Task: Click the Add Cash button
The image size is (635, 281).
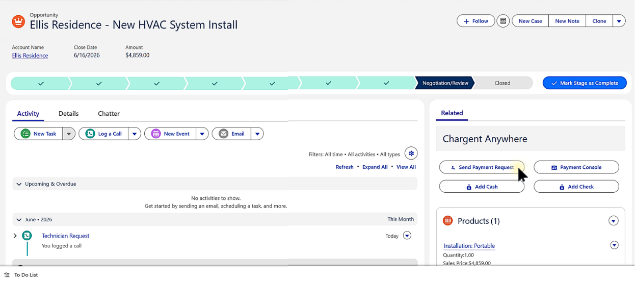Action: 482,187
